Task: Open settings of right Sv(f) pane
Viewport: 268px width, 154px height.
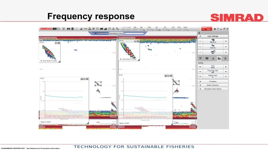Action: tap(166, 76)
